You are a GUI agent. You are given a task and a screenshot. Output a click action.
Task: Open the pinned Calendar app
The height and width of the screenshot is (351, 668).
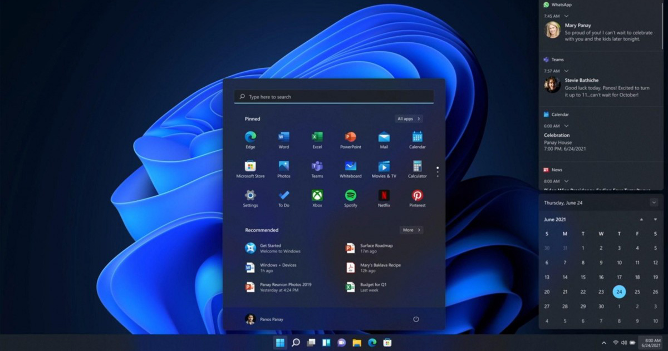[x=417, y=140]
